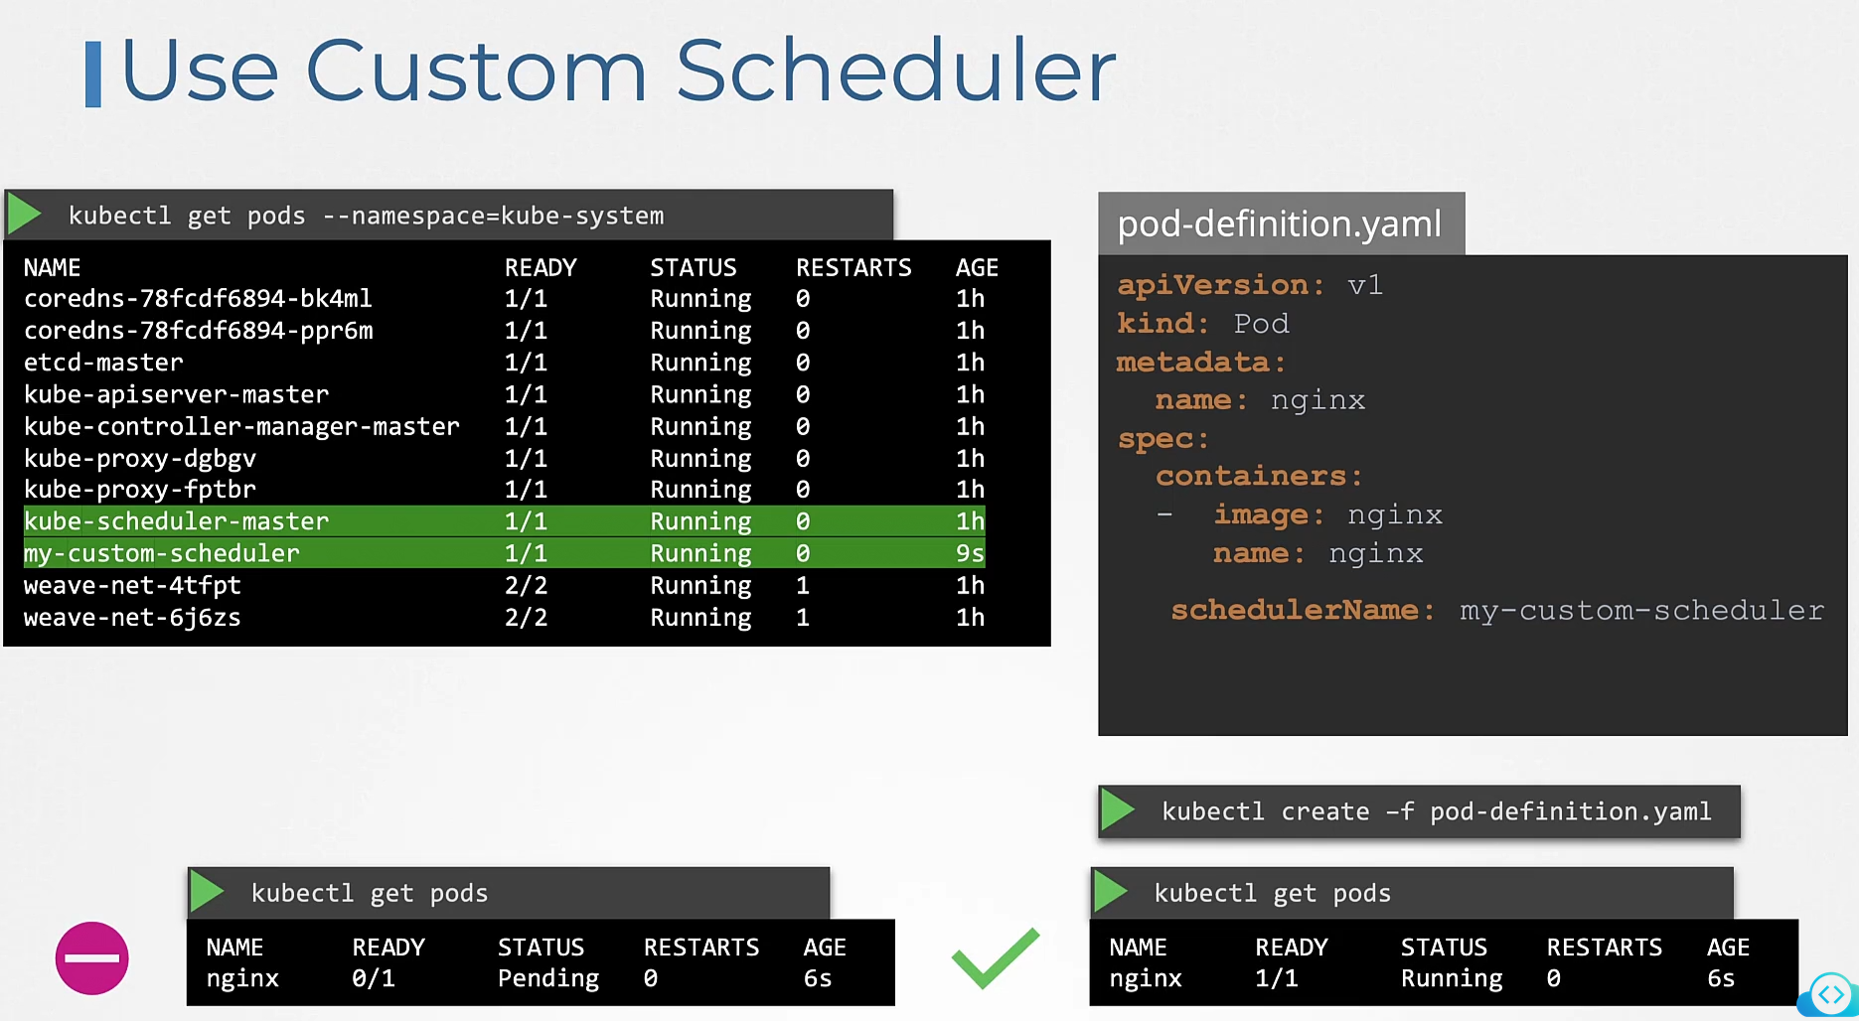Click green arrow beside right kubectl get pods

(1110, 892)
